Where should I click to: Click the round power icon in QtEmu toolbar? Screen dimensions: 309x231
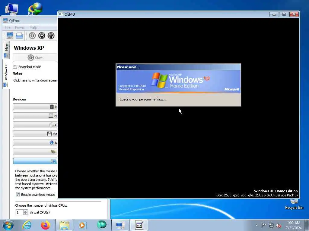point(32,35)
